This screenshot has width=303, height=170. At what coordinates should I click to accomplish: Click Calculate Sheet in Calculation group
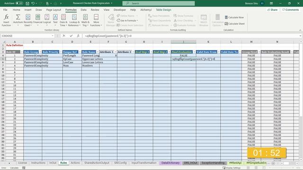235,24
